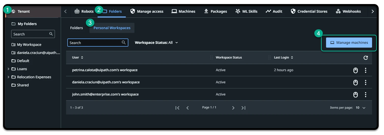Viewport: 384px width, 135px height.
Task: Click Active status for john.smith workspace
Action: pyautogui.click(x=221, y=94)
